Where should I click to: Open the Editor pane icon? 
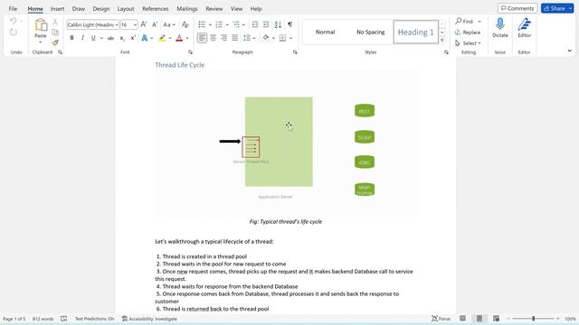[x=525, y=24]
